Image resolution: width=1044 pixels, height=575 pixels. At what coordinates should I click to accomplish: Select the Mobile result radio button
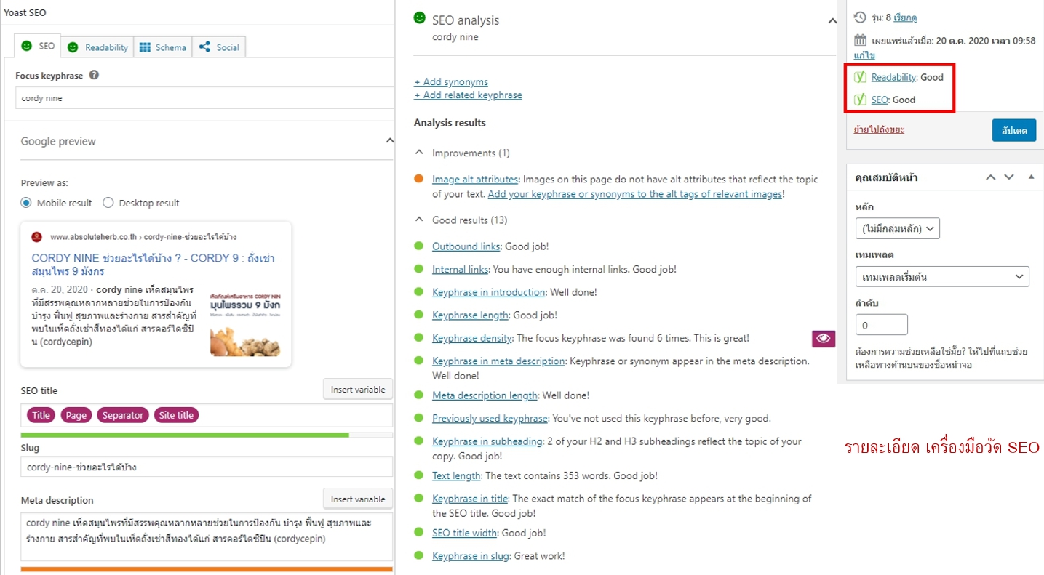tap(26, 203)
